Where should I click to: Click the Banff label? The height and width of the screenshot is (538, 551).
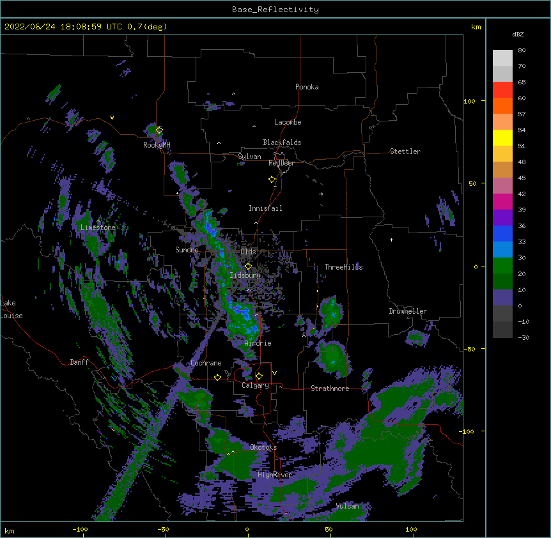click(x=79, y=362)
